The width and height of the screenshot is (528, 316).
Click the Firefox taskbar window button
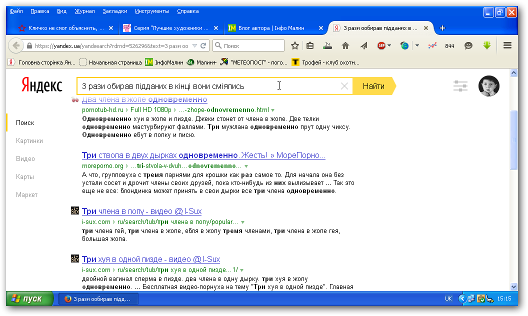tap(98, 299)
